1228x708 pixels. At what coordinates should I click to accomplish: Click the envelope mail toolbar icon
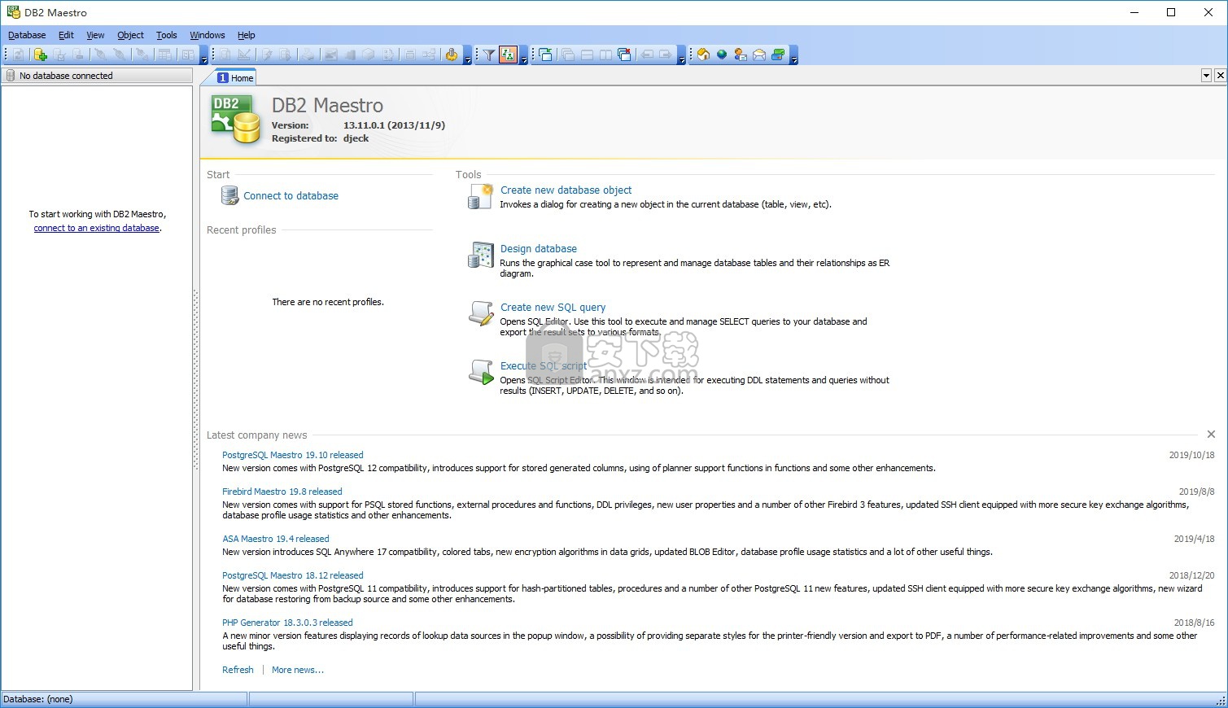tap(759, 55)
